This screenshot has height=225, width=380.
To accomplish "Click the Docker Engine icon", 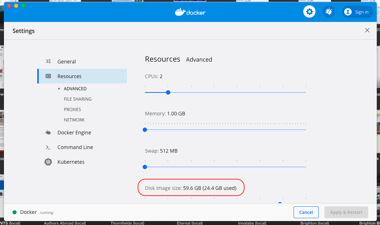I will coord(48,133).
